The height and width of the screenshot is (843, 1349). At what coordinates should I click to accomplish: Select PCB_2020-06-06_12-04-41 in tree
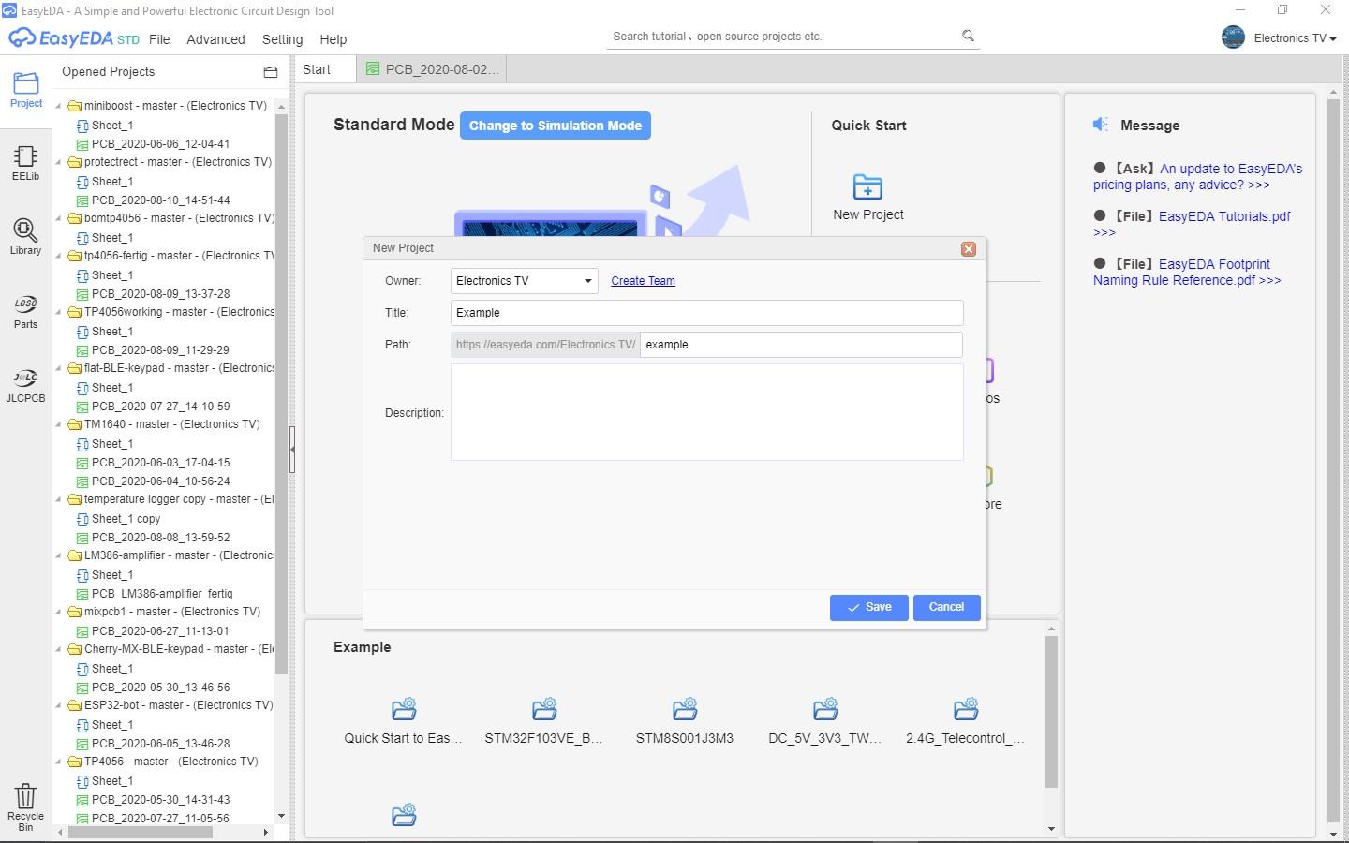160,144
